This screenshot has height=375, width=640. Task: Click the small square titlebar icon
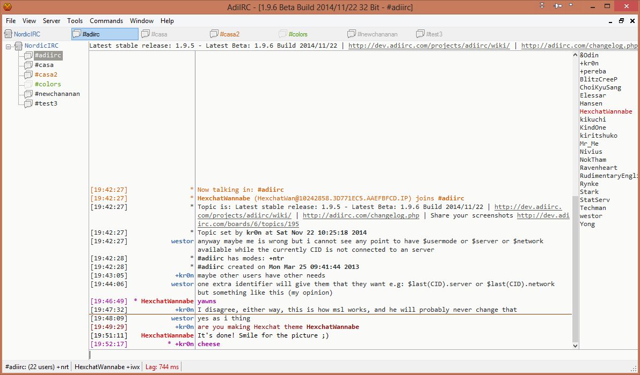tap(571, 5)
